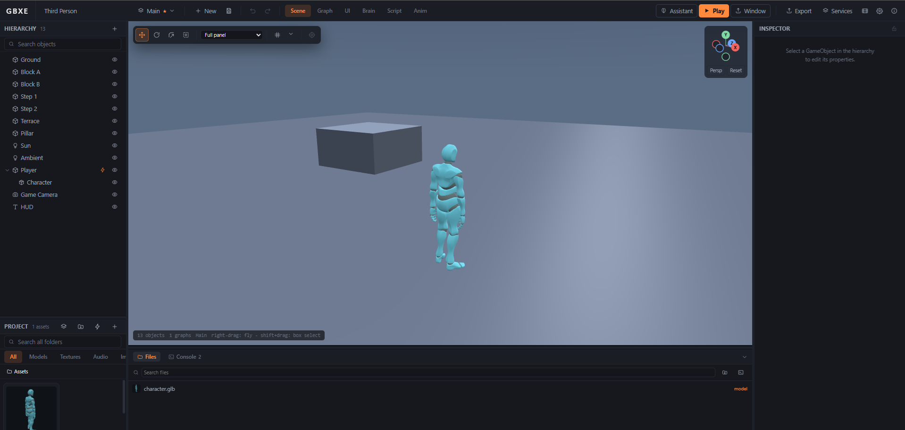Click the target focus icon in viewport toolbar
This screenshot has height=430, width=905.
(x=312, y=35)
